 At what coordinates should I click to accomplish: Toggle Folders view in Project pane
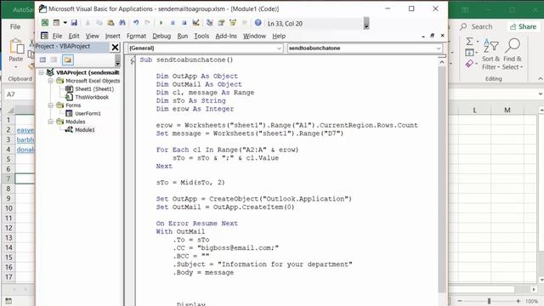click(x=68, y=60)
